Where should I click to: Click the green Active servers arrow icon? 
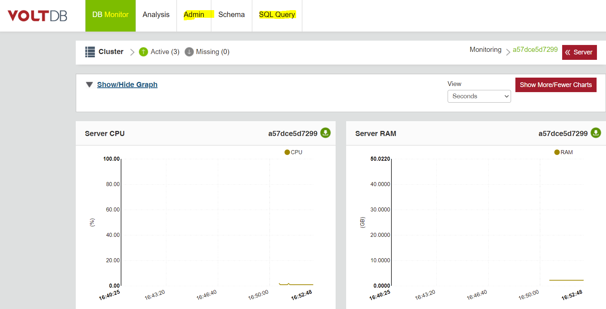pyautogui.click(x=144, y=52)
